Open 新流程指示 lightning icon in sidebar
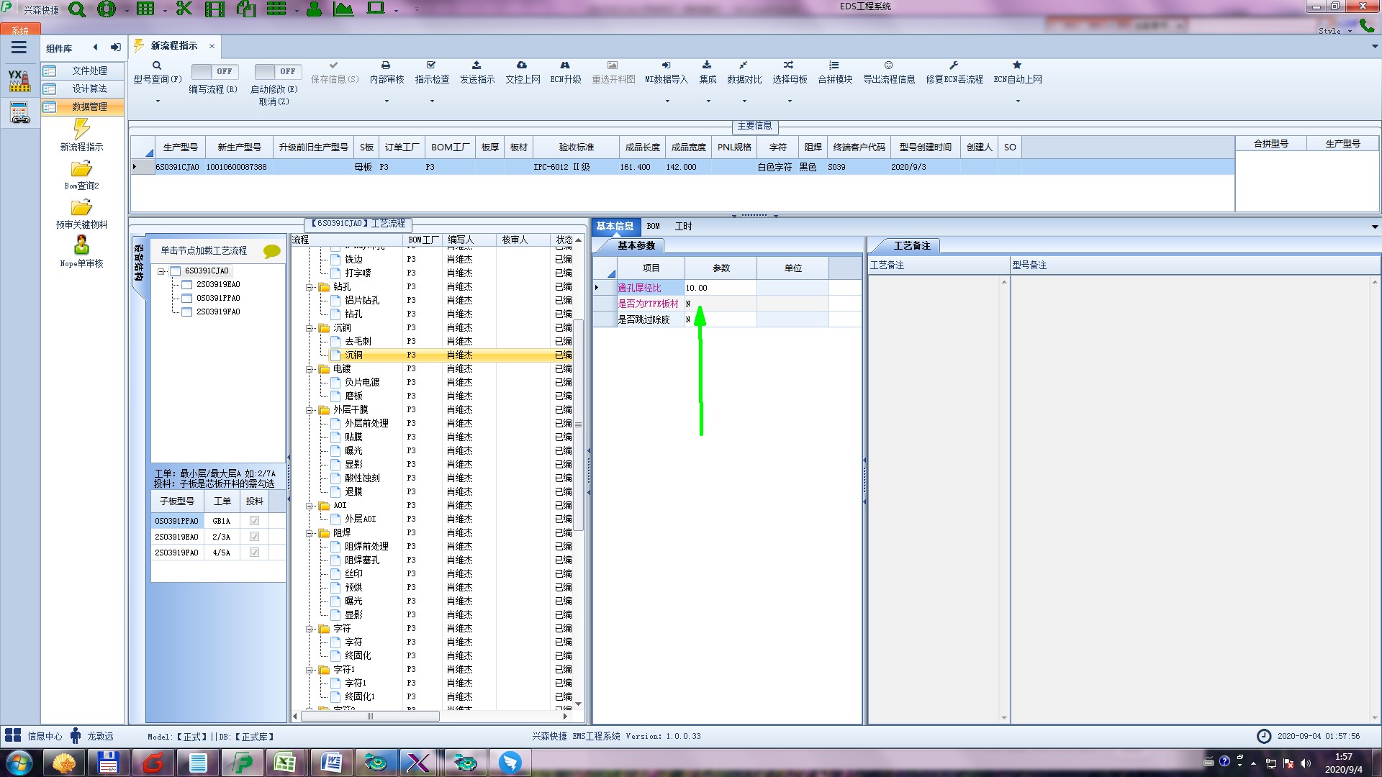 81,129
